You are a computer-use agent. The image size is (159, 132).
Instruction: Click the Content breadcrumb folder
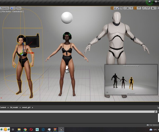(3, 107)
